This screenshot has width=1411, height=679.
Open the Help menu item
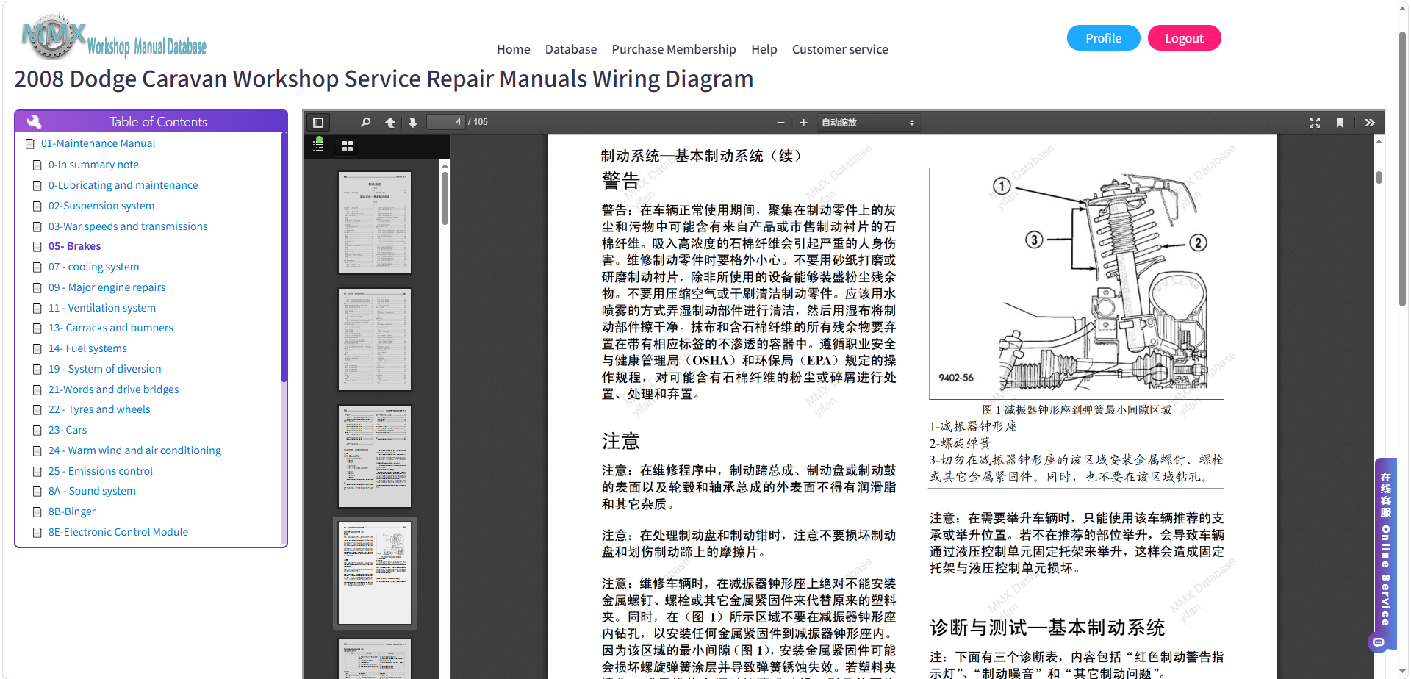point(764,49)
